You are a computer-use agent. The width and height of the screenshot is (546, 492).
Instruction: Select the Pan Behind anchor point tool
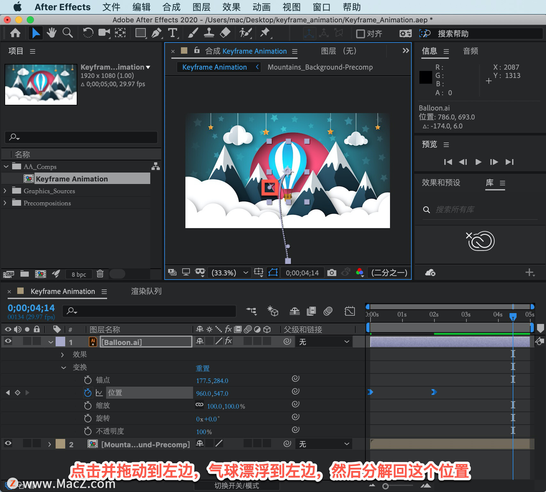(120, 33)
